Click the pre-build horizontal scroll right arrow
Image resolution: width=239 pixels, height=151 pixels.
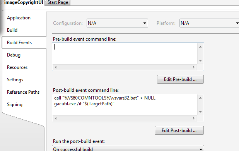click(194, 67)
